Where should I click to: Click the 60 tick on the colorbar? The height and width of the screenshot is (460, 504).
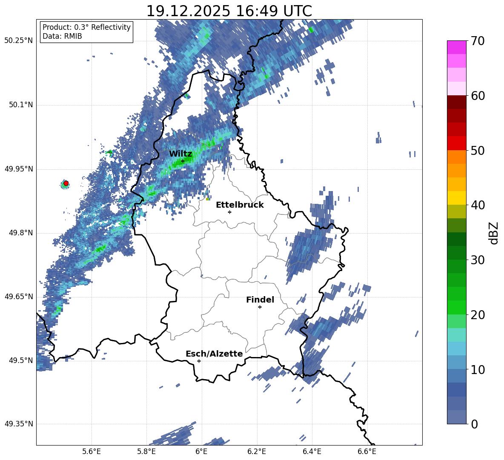(x=477, y=96)
